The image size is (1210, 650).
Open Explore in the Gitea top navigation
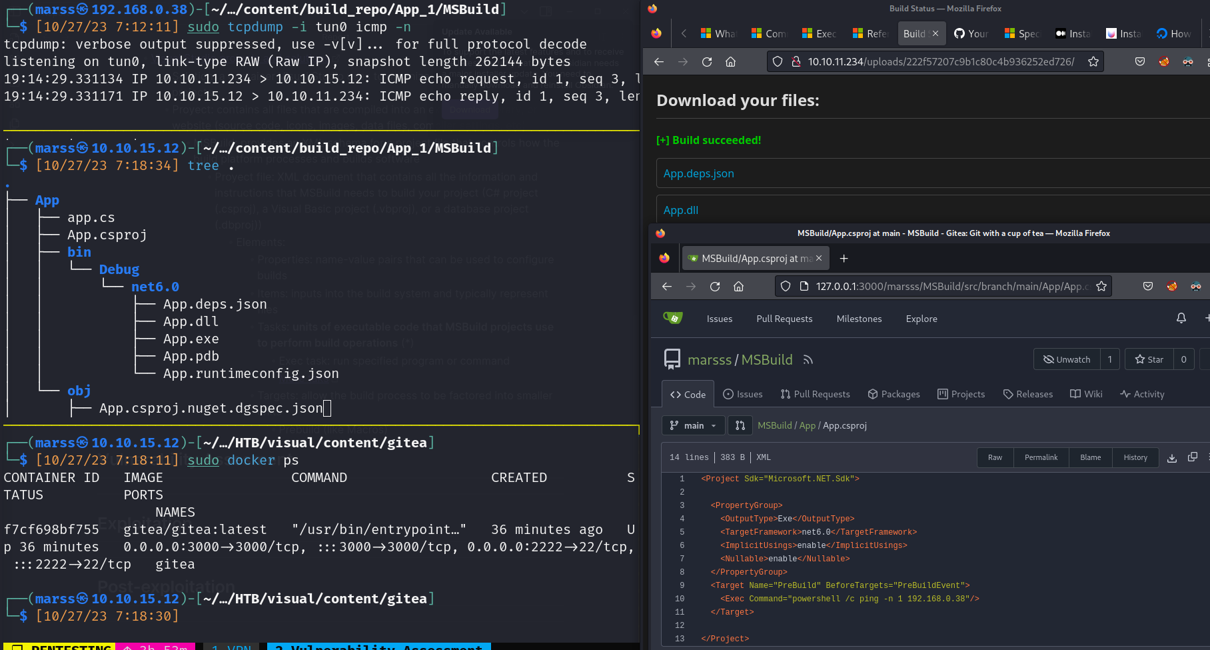921,319
